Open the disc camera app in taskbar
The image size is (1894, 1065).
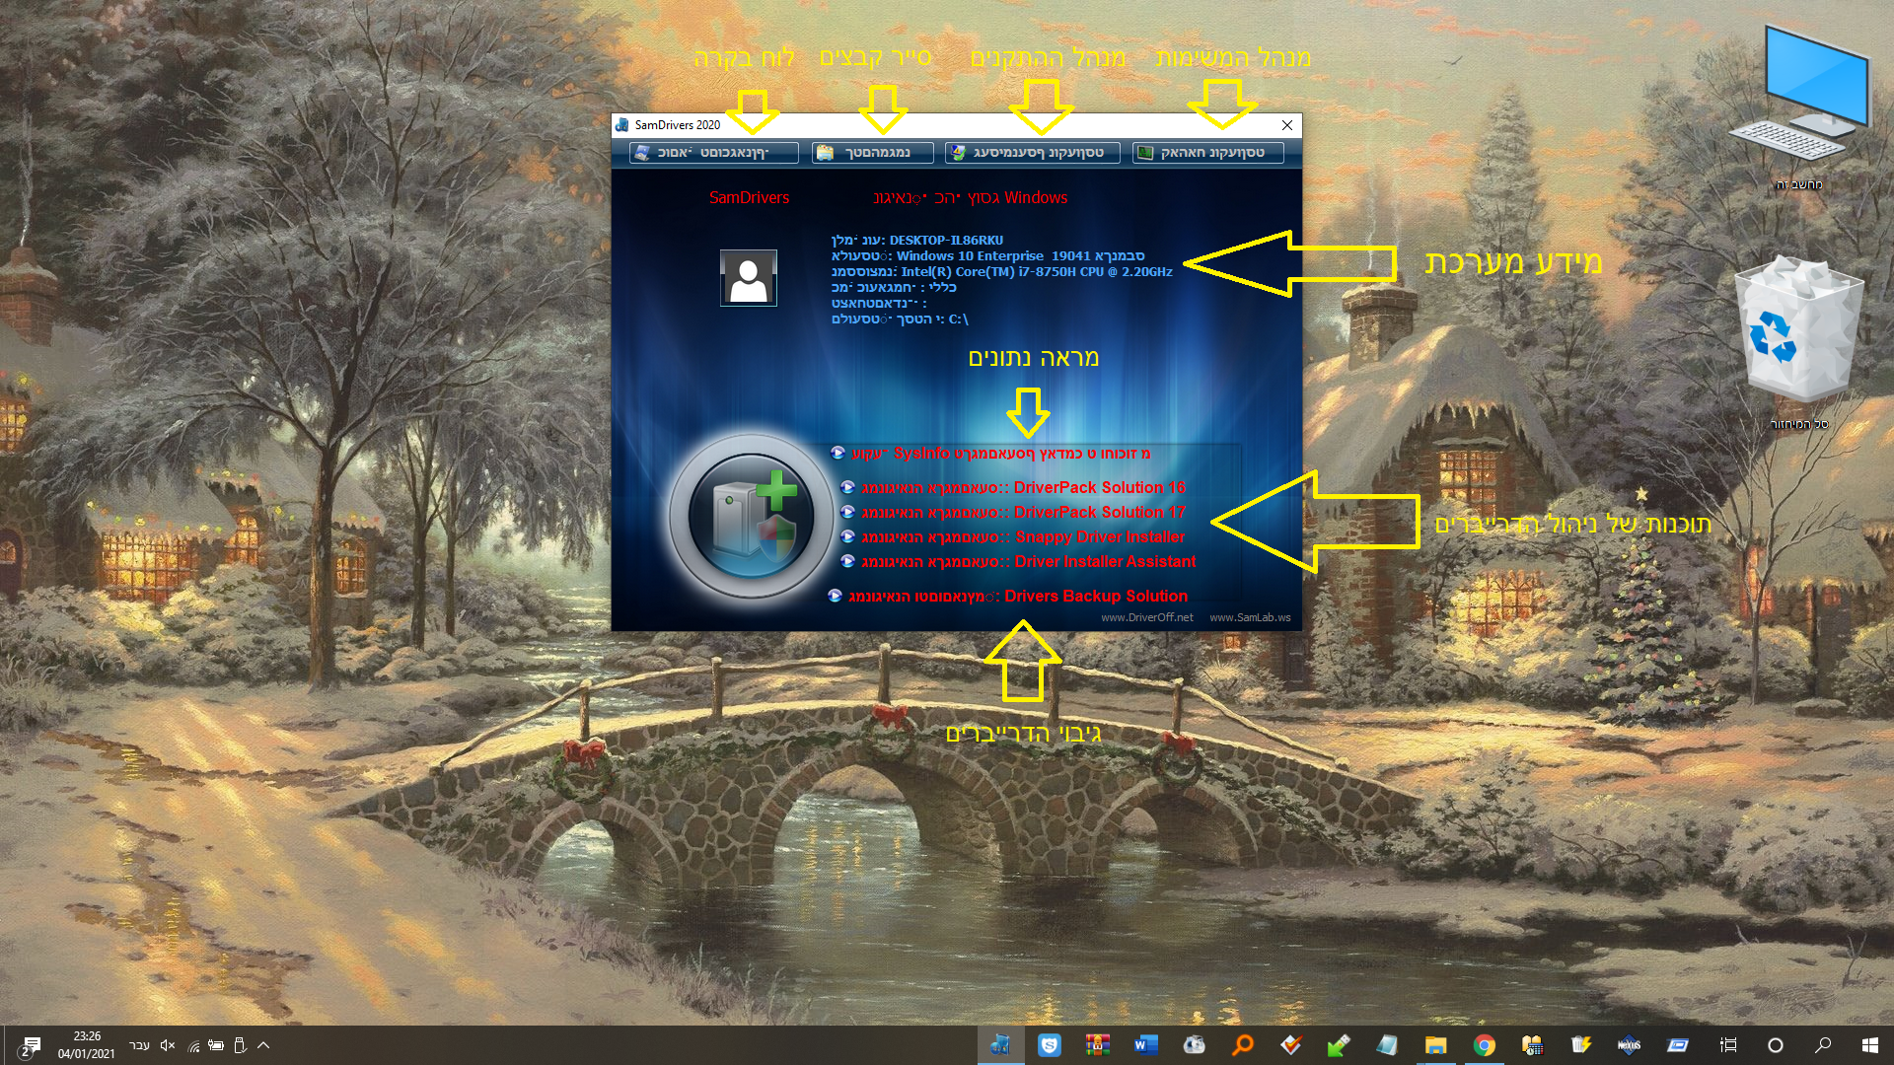1195,1045
